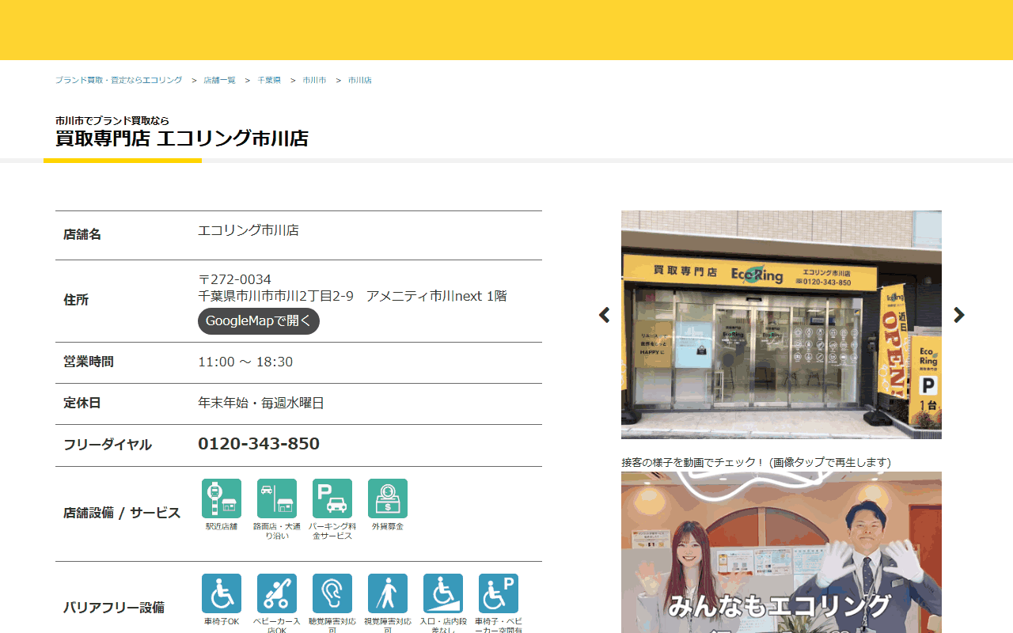
Task: Show next store photo with right arrow
Action: (959, 315)
